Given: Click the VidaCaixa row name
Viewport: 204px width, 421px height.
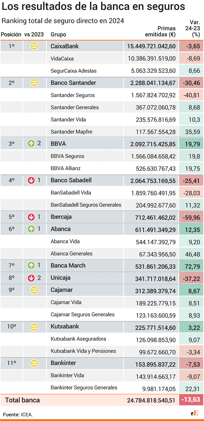Looking at the screenshot, I should (x=62, y=59).
